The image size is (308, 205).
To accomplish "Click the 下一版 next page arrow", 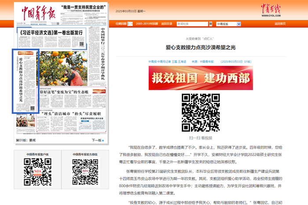I will pos(98,140).
